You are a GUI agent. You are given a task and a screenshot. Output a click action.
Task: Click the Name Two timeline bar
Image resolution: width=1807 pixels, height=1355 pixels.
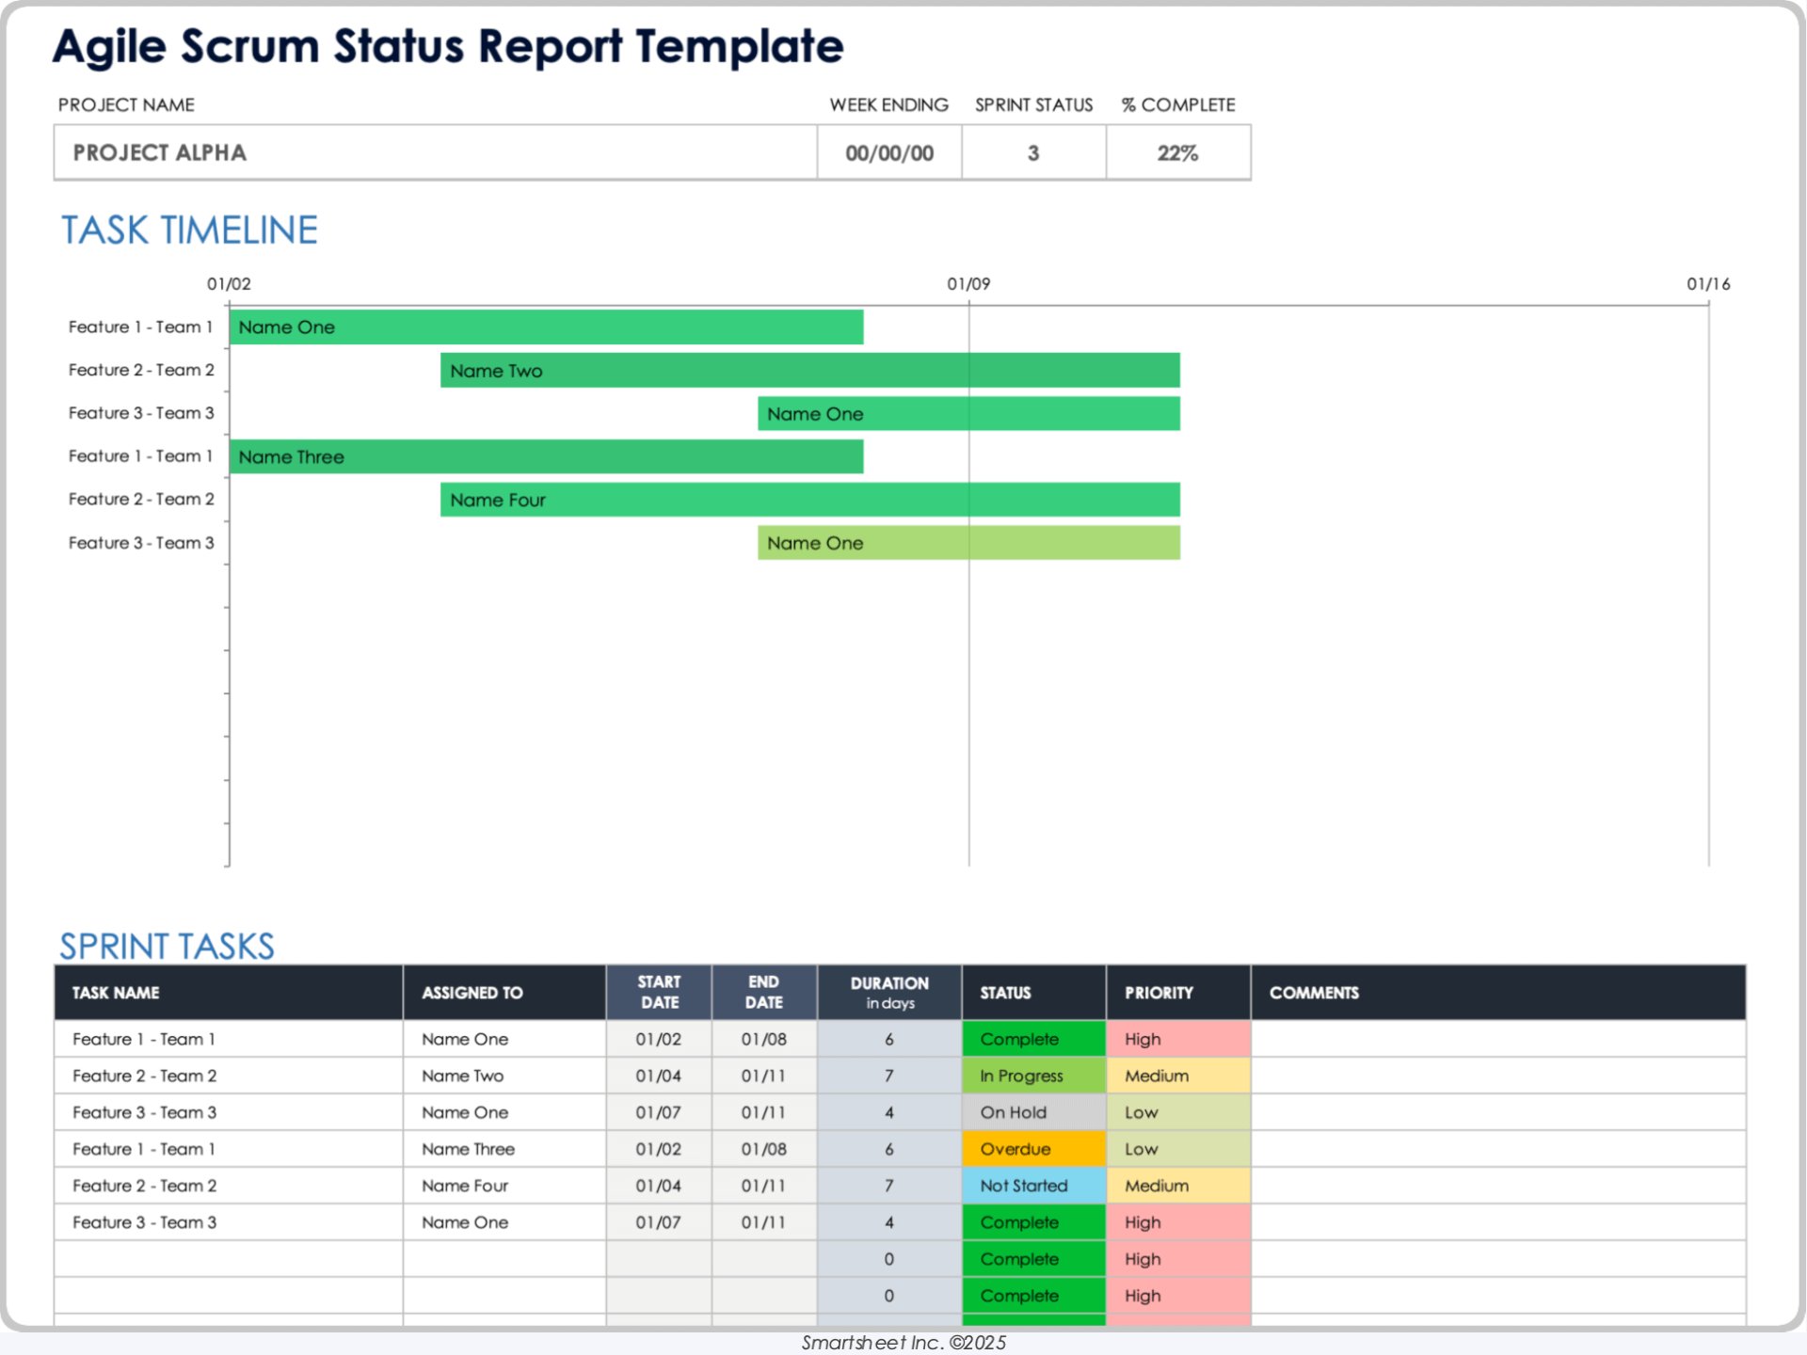pos(809,371)
